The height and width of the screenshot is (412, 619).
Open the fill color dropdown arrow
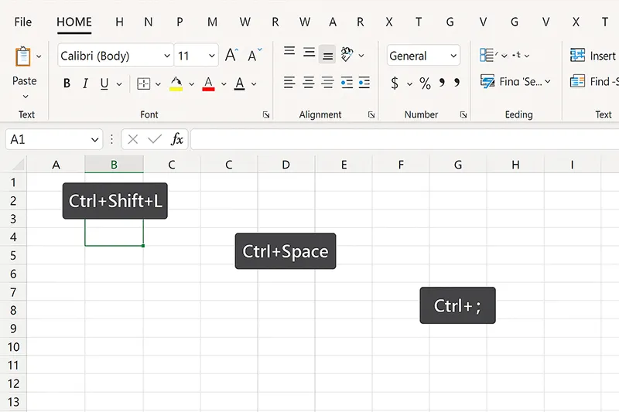click(191, 84)
